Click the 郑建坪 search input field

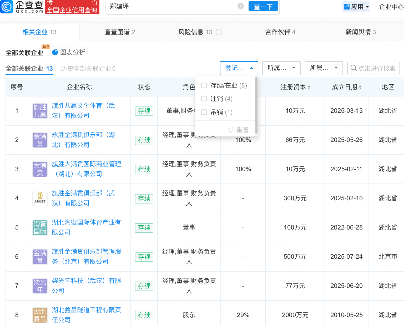[172, 6]
